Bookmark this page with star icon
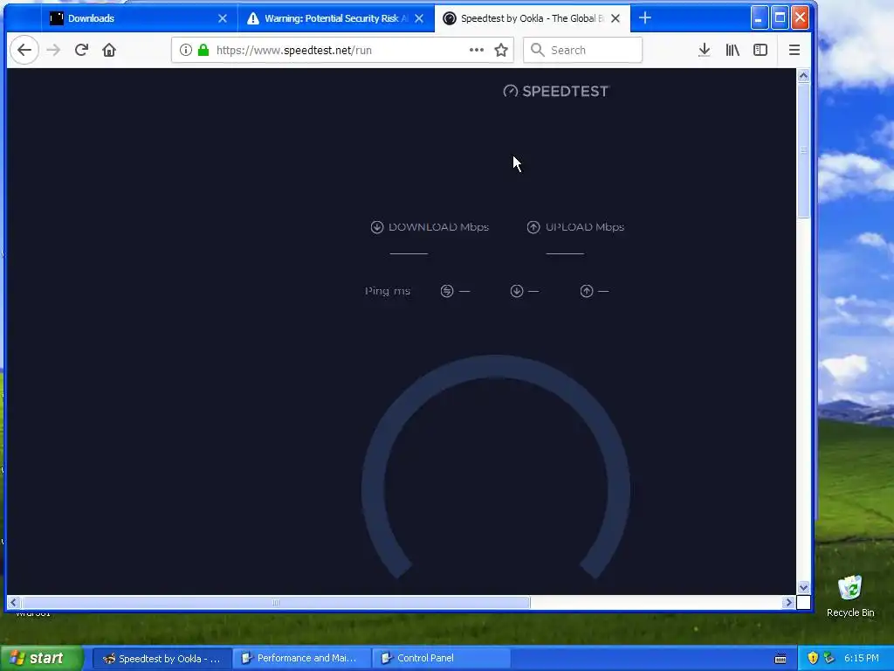 tap(501, 50)
